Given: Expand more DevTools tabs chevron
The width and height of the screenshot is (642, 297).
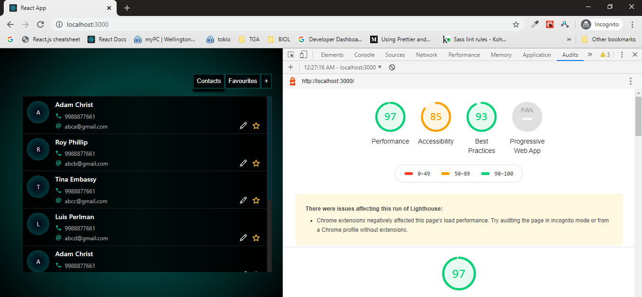Looking at the screenshot, I should click(590, 55).
